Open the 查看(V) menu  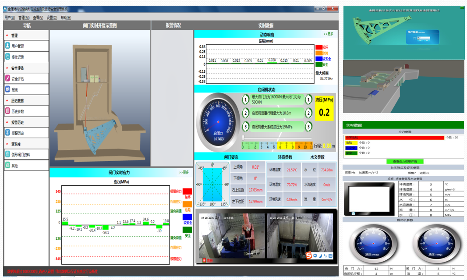(38, 18)
